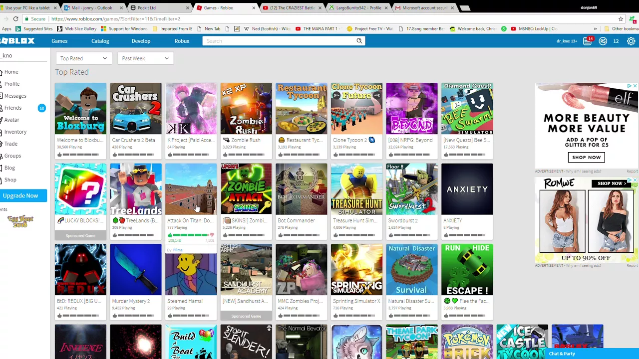Open Messages in the left sidebar

point(15,96)
